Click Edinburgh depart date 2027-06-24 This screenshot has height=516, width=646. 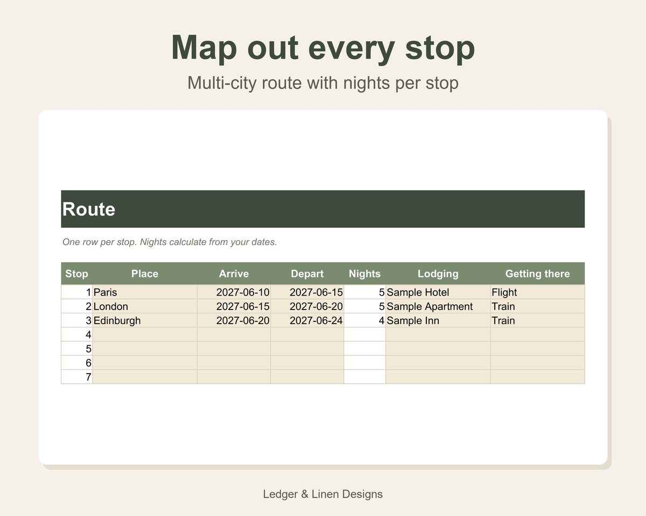tap(307, 320)
